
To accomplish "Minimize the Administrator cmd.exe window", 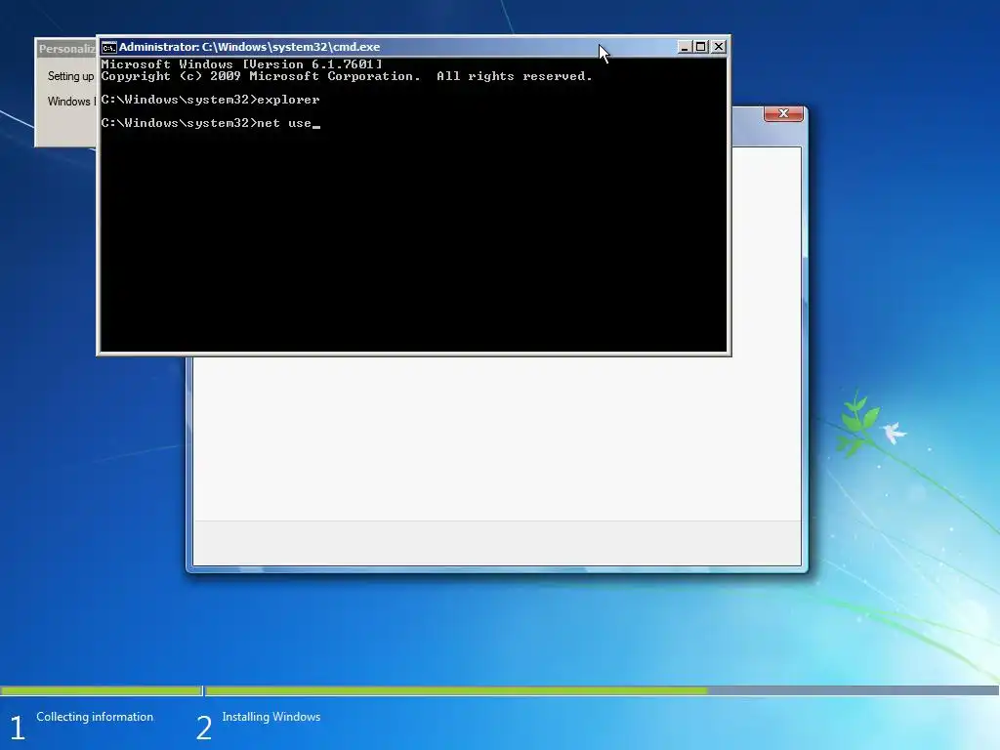I will (x=685, y=47).
